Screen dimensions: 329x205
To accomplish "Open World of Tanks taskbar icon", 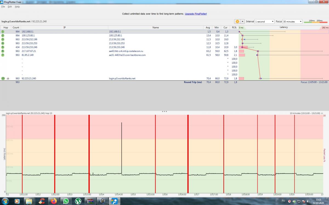I will pos(102,201).
